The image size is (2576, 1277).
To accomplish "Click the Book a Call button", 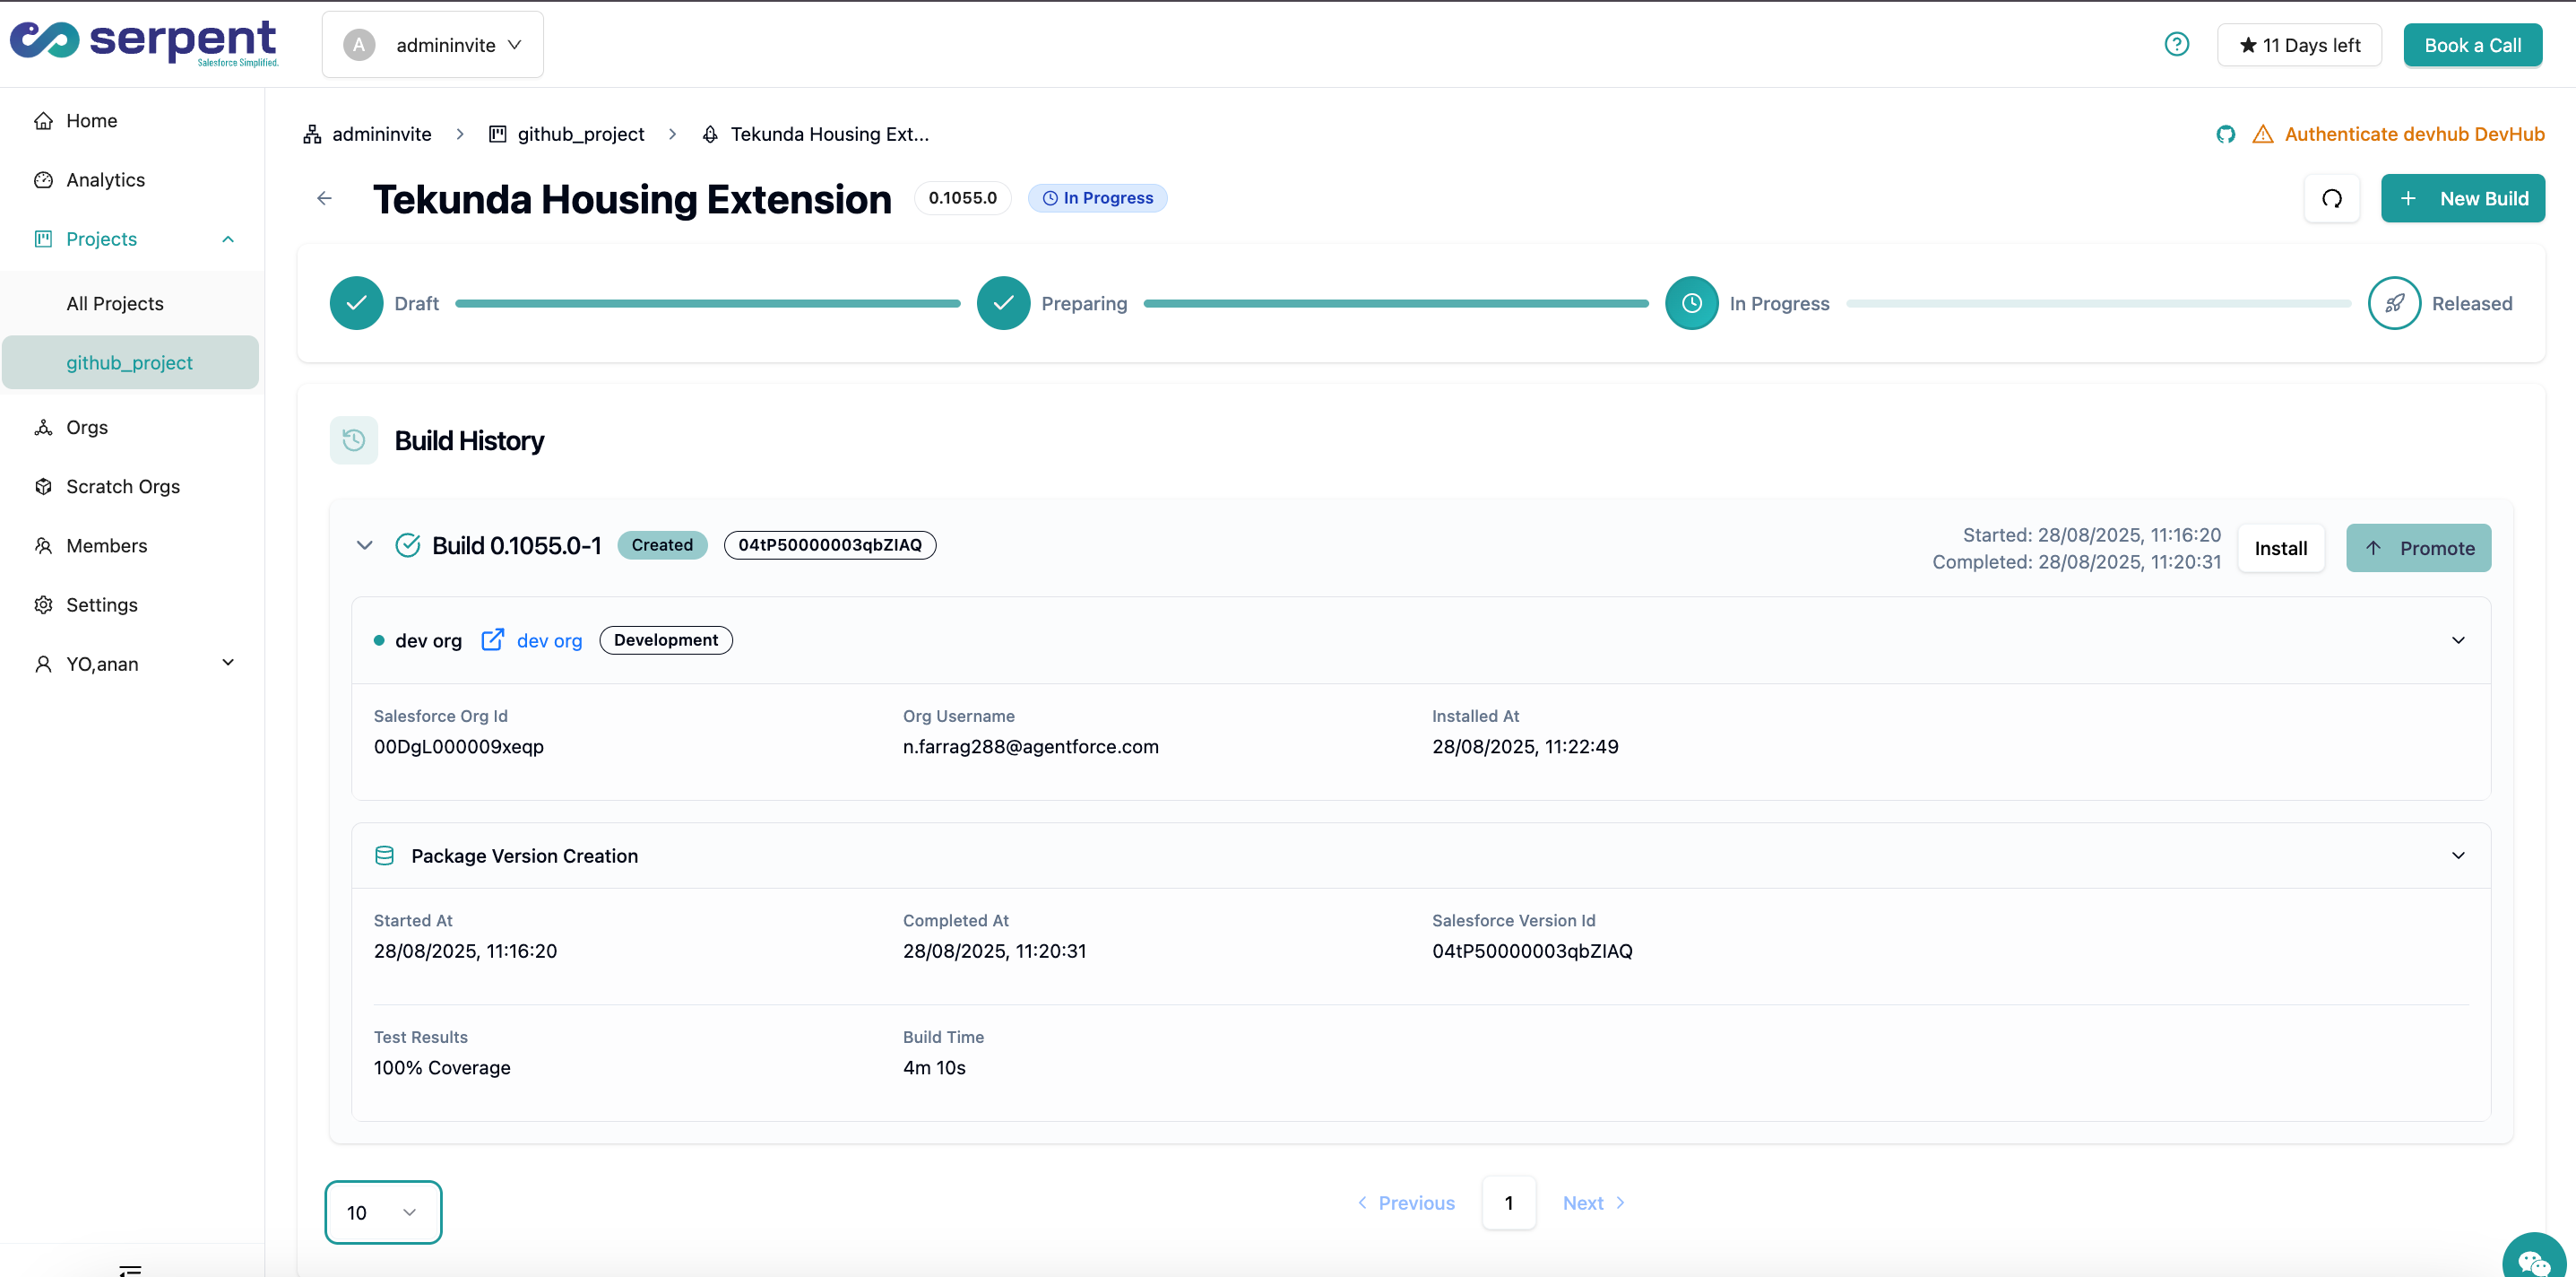I will tap(2472, 45).
